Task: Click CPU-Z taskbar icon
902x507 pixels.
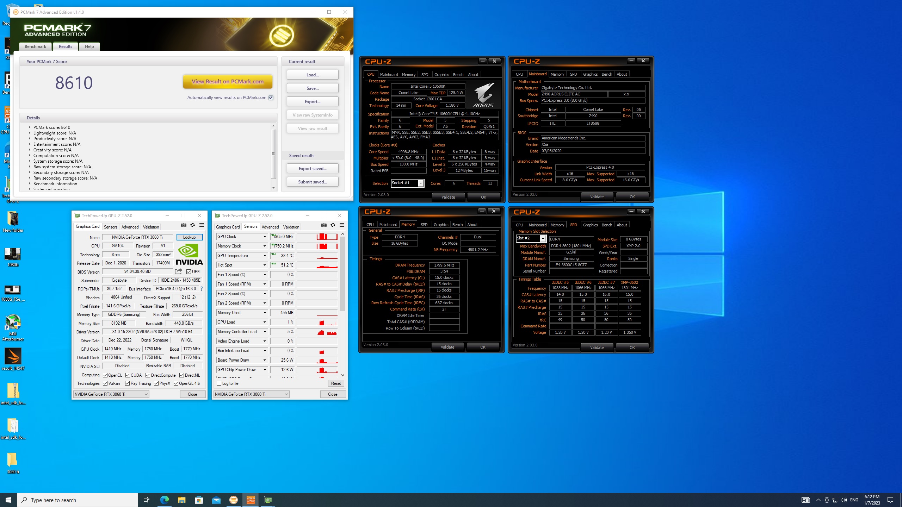Action: tap(251, 500)
